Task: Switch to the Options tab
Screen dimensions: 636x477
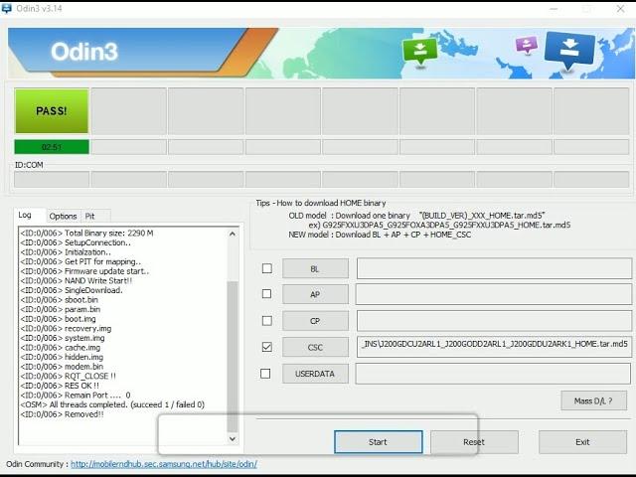Action: click(x=63, y=217)
